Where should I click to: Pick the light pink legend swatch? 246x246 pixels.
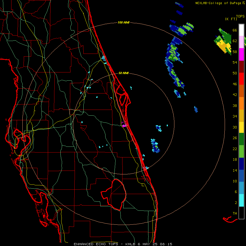pos(241,42)
